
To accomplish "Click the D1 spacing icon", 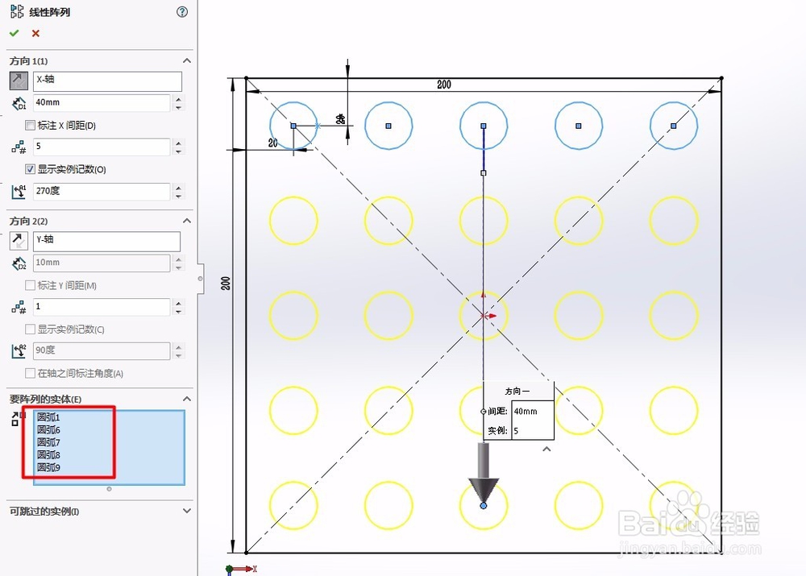I will pos(19,103).
